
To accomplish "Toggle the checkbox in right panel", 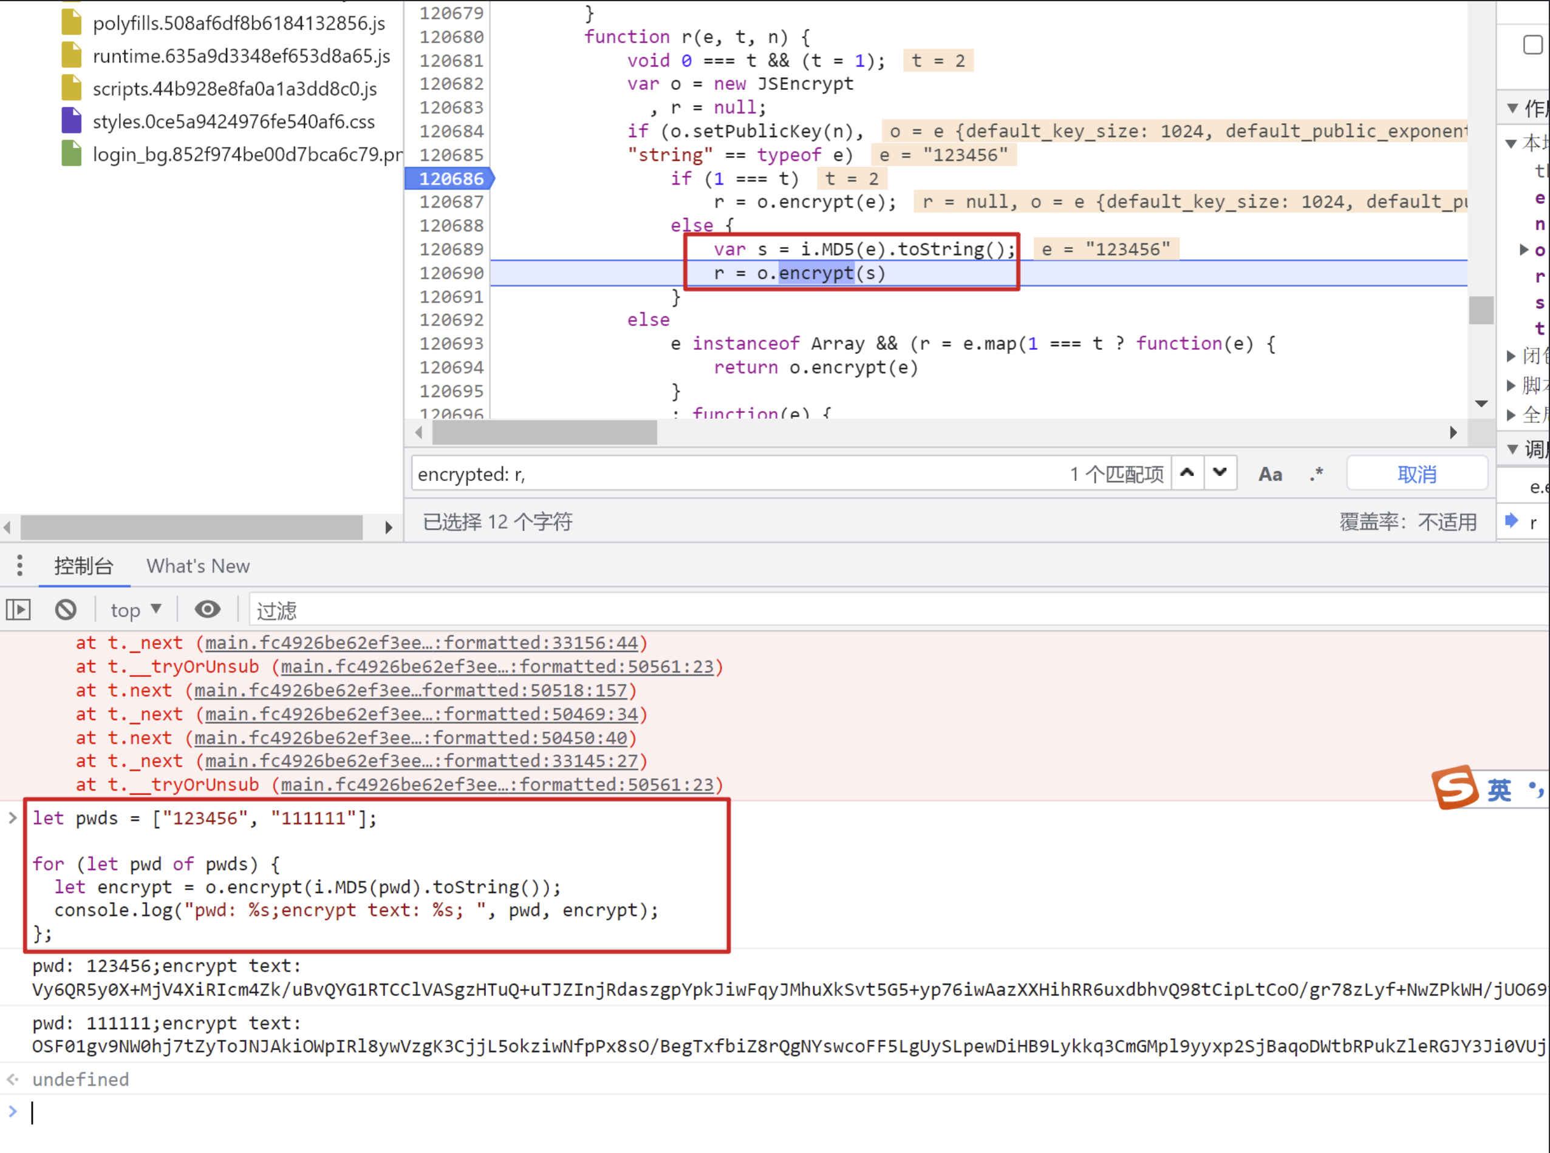I will click(1532, 45).
